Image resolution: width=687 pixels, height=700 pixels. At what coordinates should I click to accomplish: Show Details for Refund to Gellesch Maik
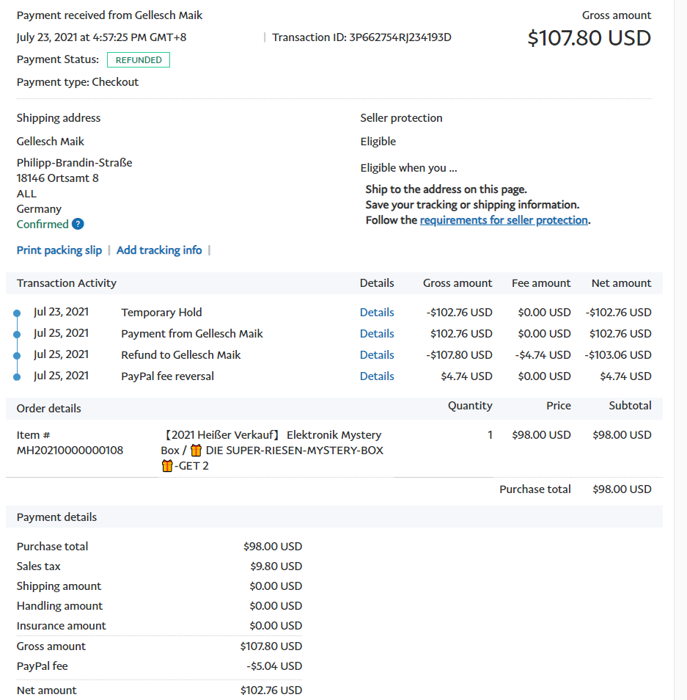tap(377, 355)
